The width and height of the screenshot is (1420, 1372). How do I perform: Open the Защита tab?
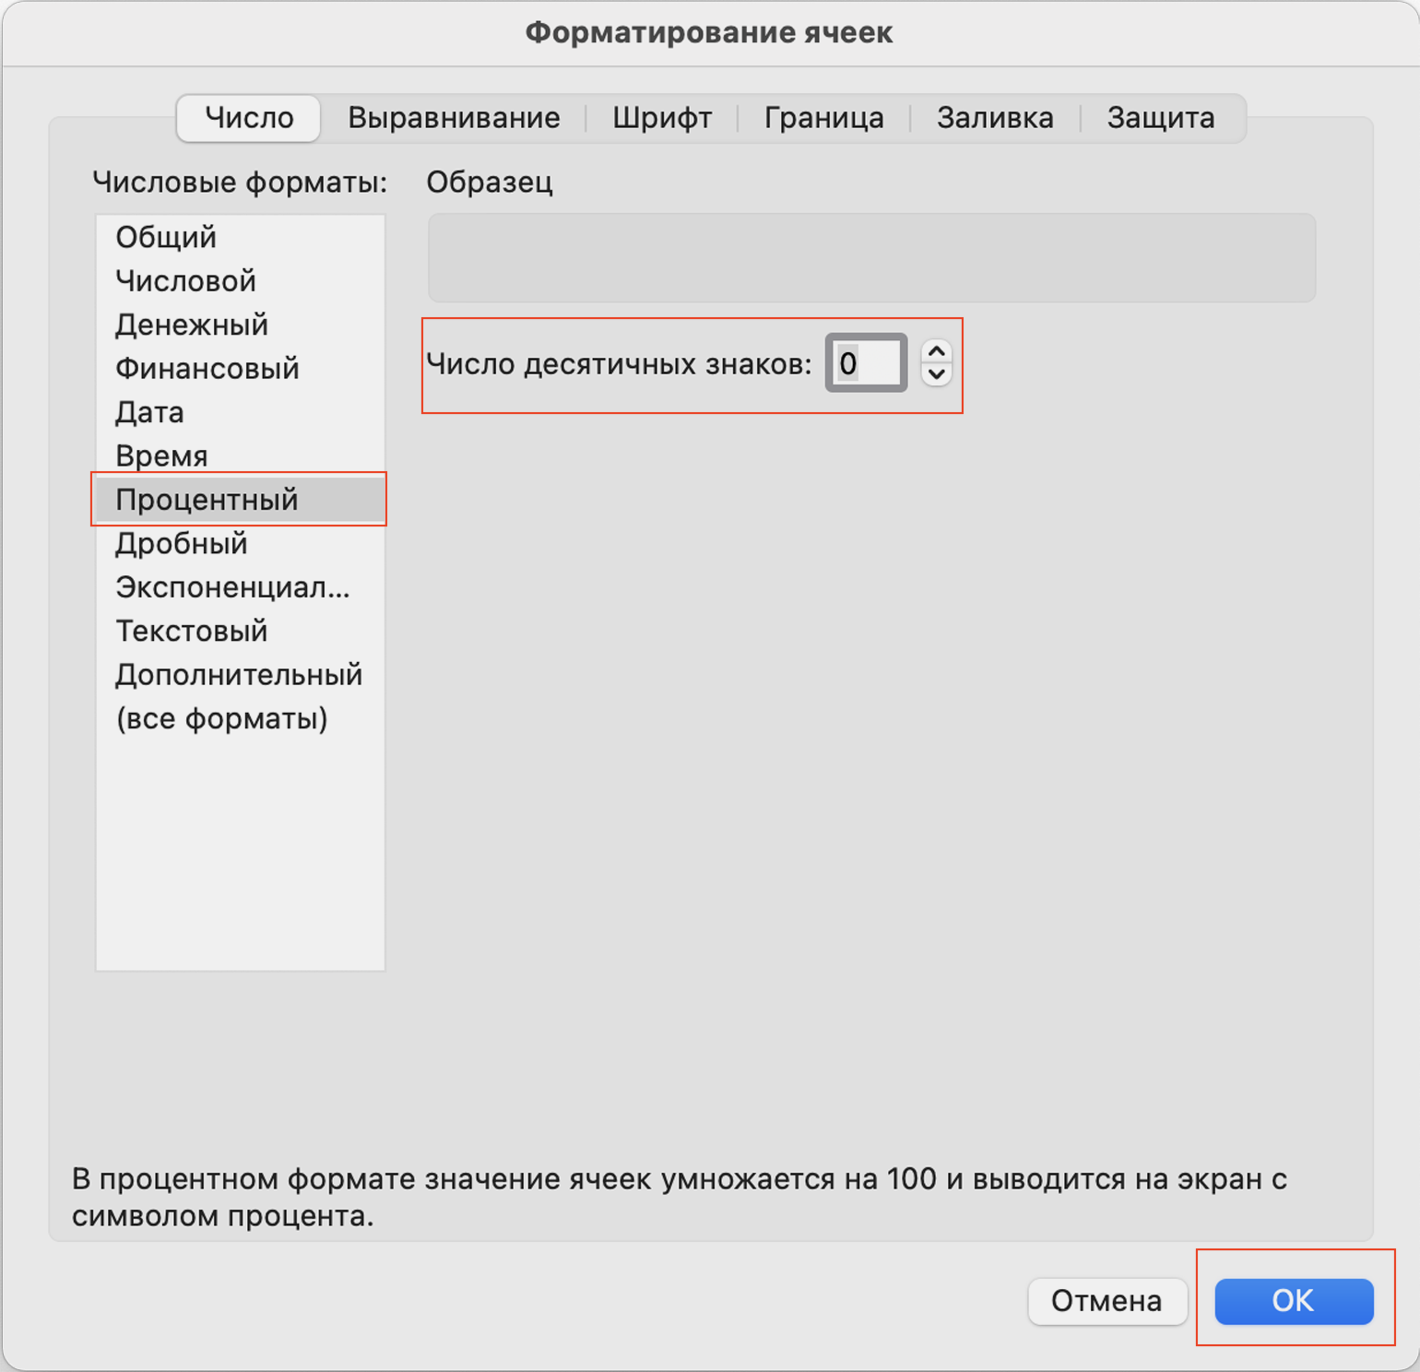click(1160, 118)
